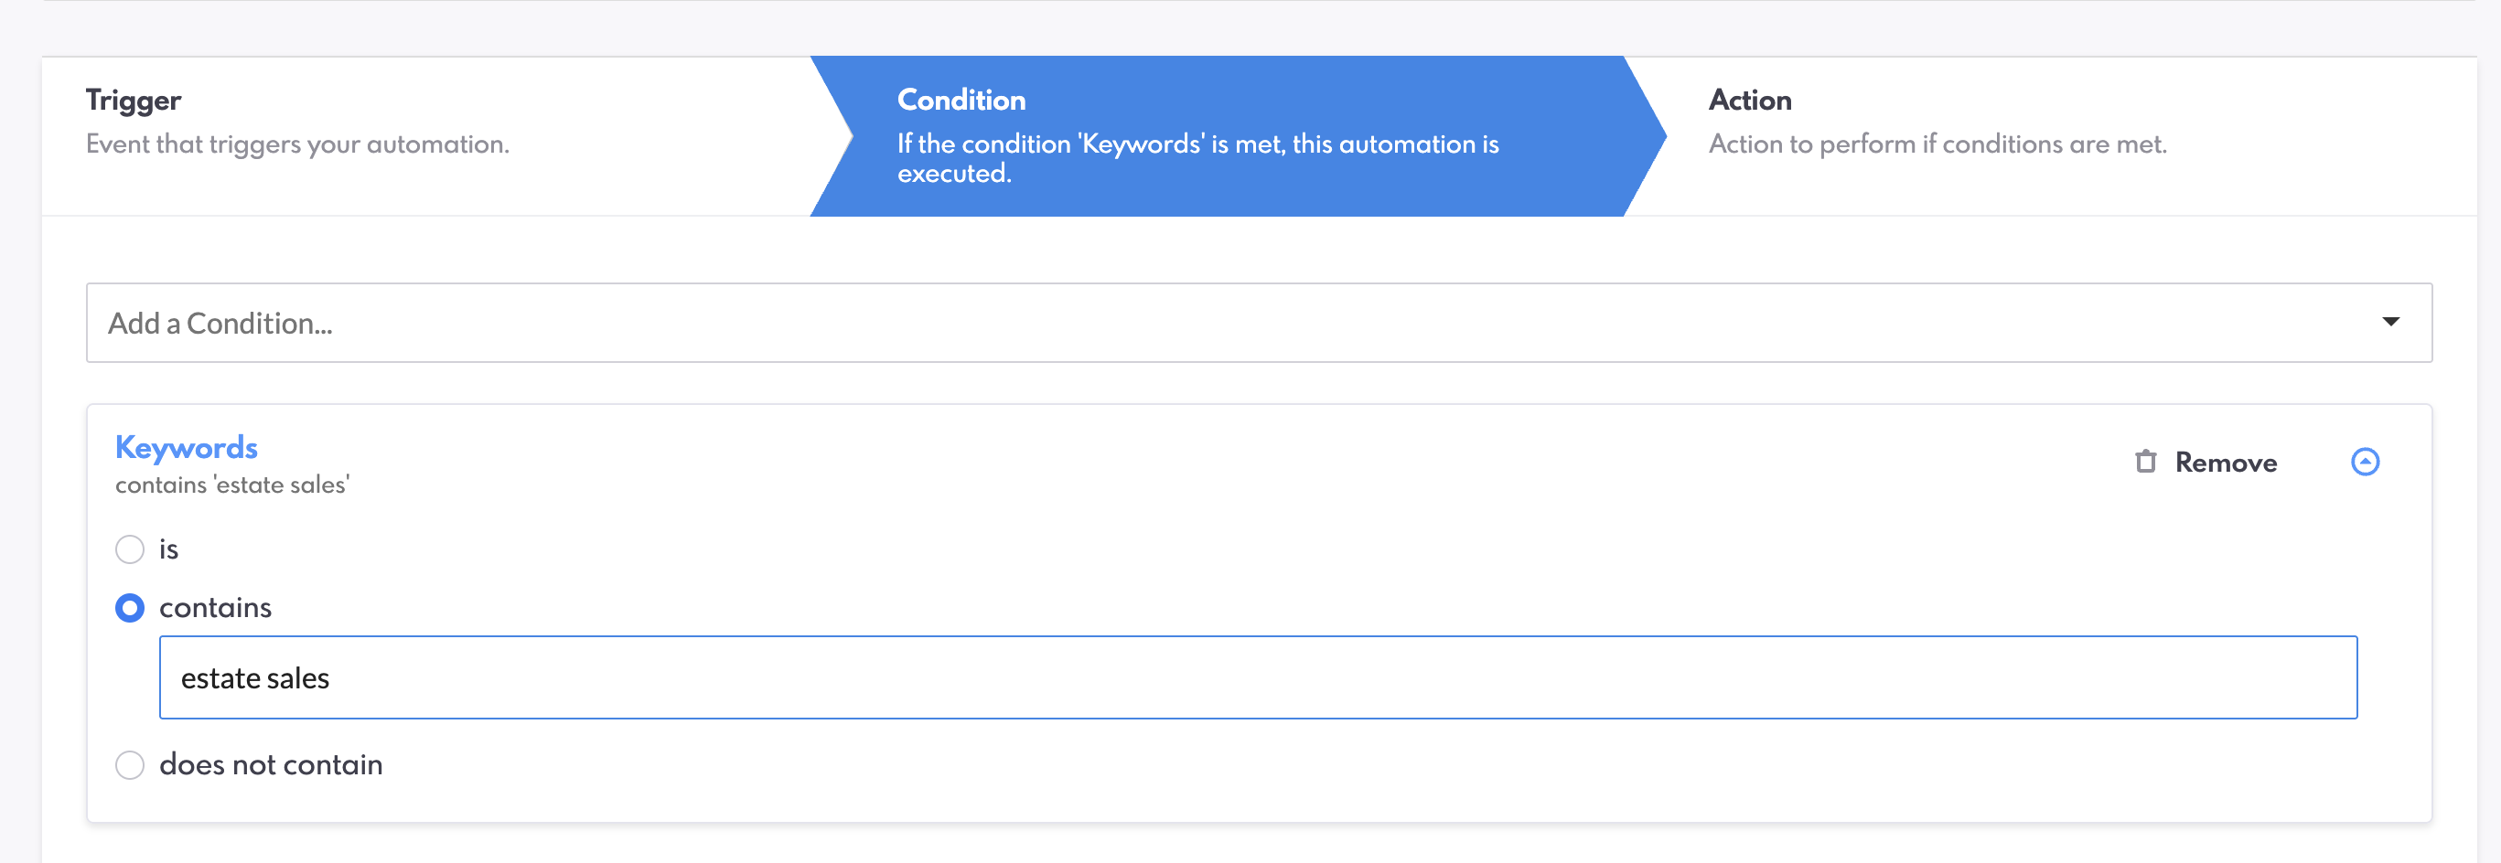Click the condition description in the blue banner

tap(1197, 158)
